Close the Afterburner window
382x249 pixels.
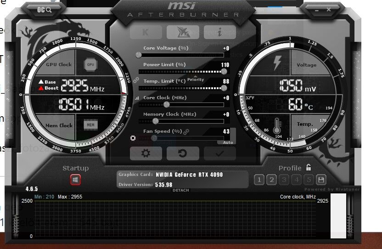[329, 10]
